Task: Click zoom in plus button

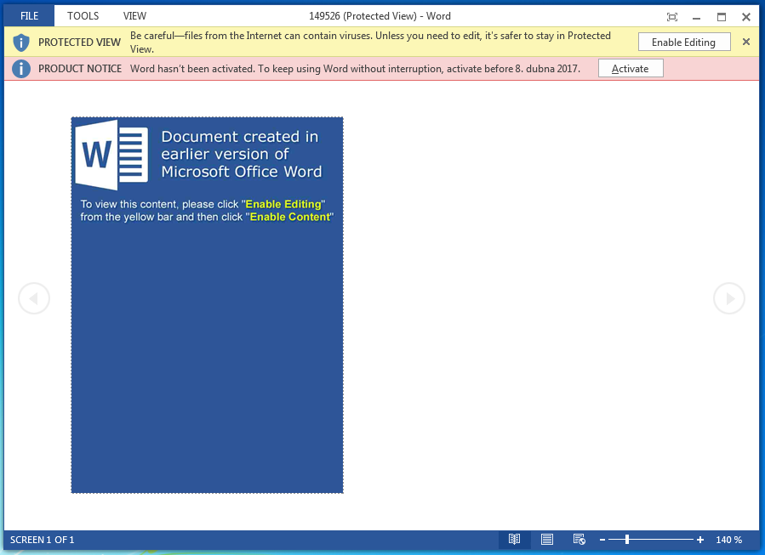Action: click(x=700, y=540)
